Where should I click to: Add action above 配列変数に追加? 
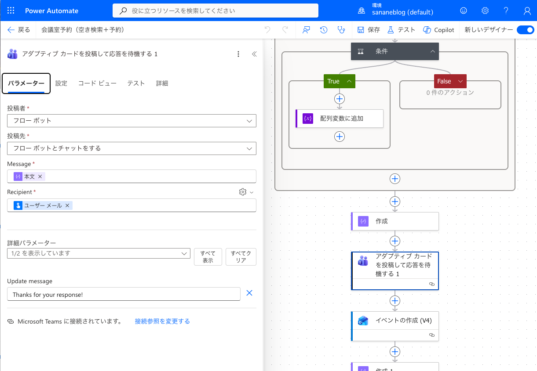tap(340, 98)
